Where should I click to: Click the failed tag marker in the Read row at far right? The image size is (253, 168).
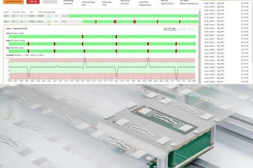click(x=176, y=51)
